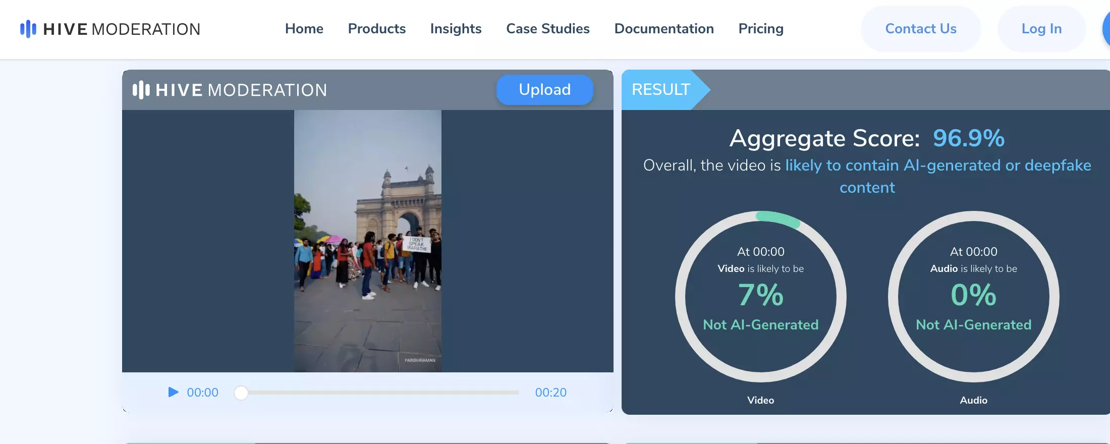Click the 00:00 current time label
1110x444 pixels.
[x=203, y=393]
